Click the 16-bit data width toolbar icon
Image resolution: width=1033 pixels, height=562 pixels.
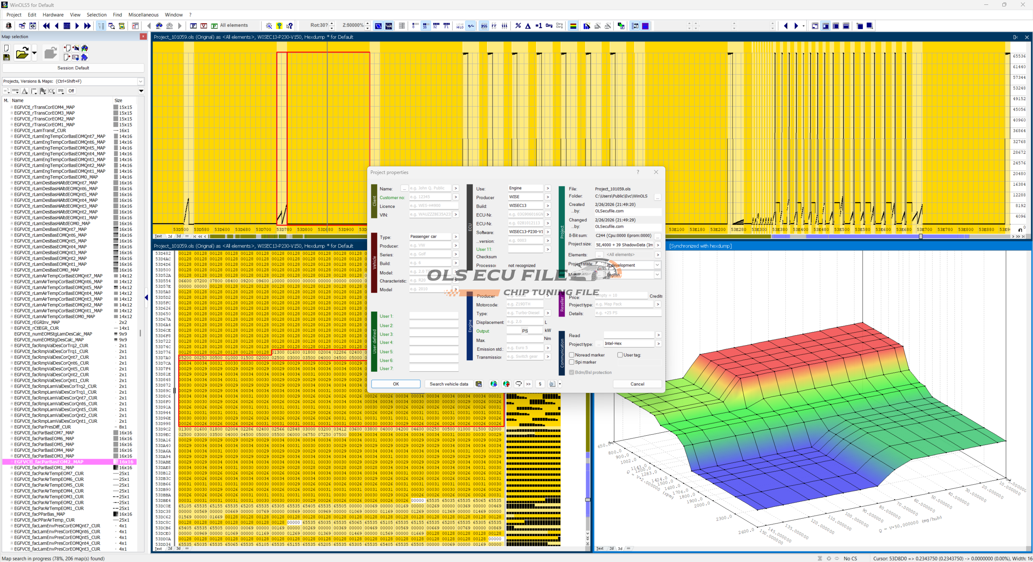425,26
